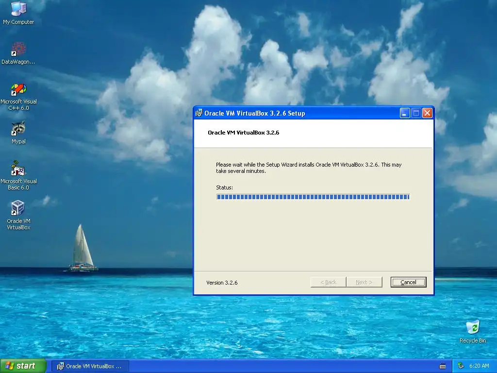This screenshot has height=373, width=497.
Task: Click the 'Oracle VM VirtualBox 3.2.6' header text
Action: click(x=244, y=133)
